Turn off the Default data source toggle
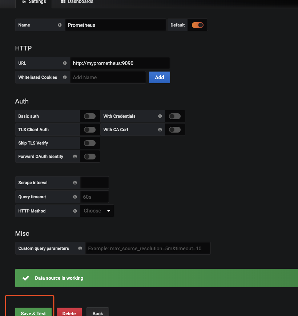This screenshot has width=298, height=316. point(197,25)
